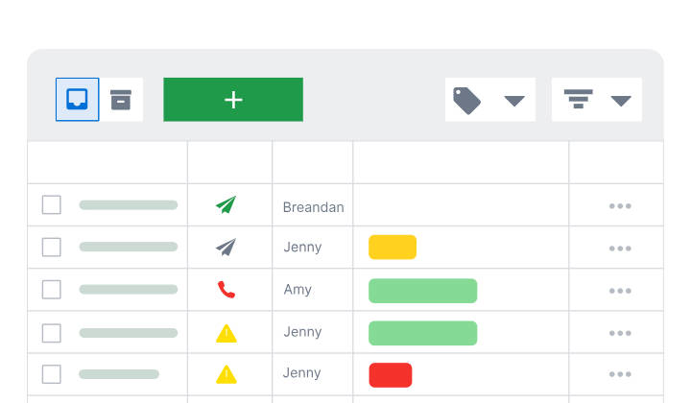This screenshot has height=403, width=691.
Task: Click the green paper plane icon
Action: point(226,204)
